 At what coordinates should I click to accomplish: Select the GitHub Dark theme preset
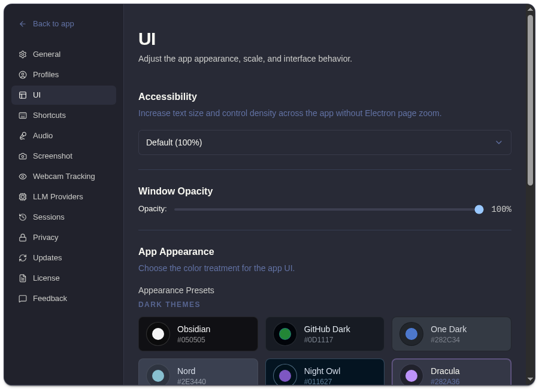pyautogui.click(x=325, y=334)
